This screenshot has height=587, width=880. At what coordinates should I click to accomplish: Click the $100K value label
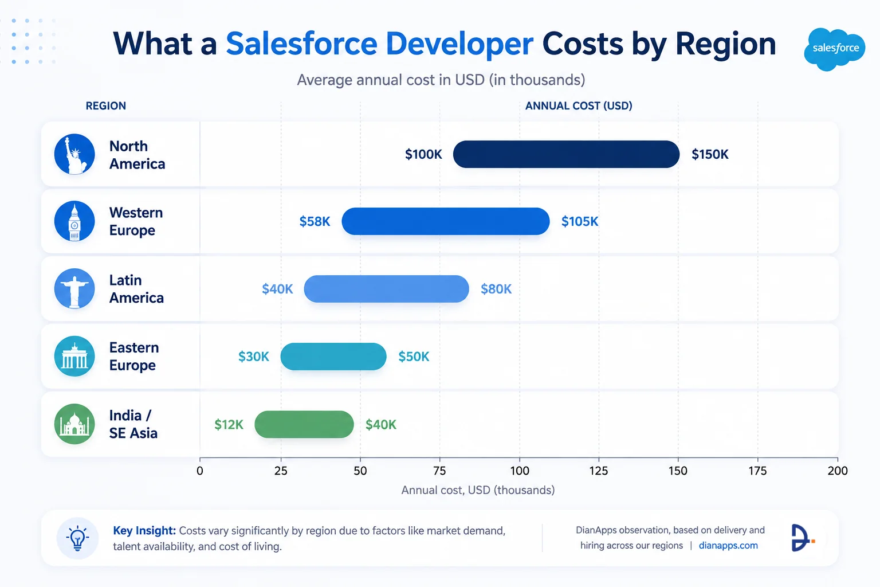tap(423, 154)
